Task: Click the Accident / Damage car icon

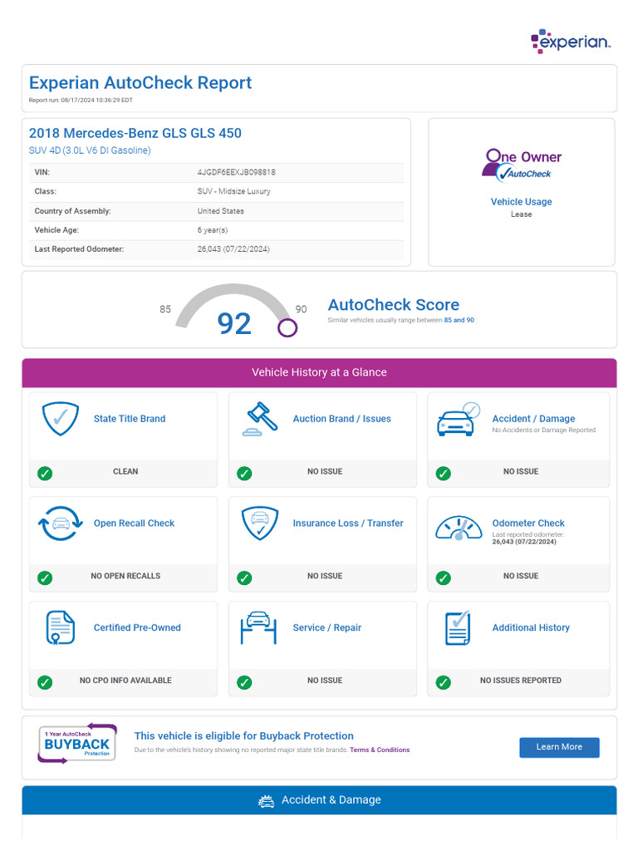Action: tap(459, 419)
